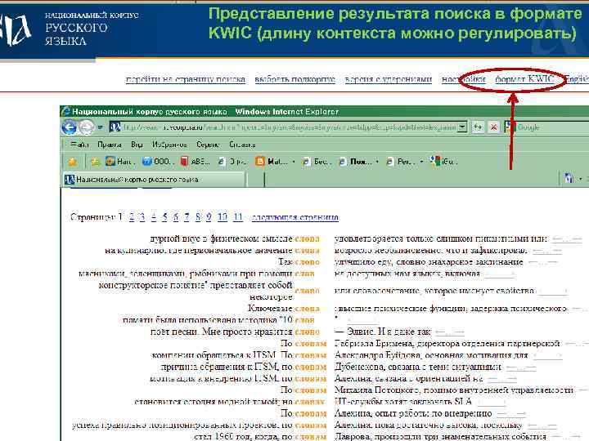Open the 'Рег..' favorites bar bookmark

tap(401, 162)
